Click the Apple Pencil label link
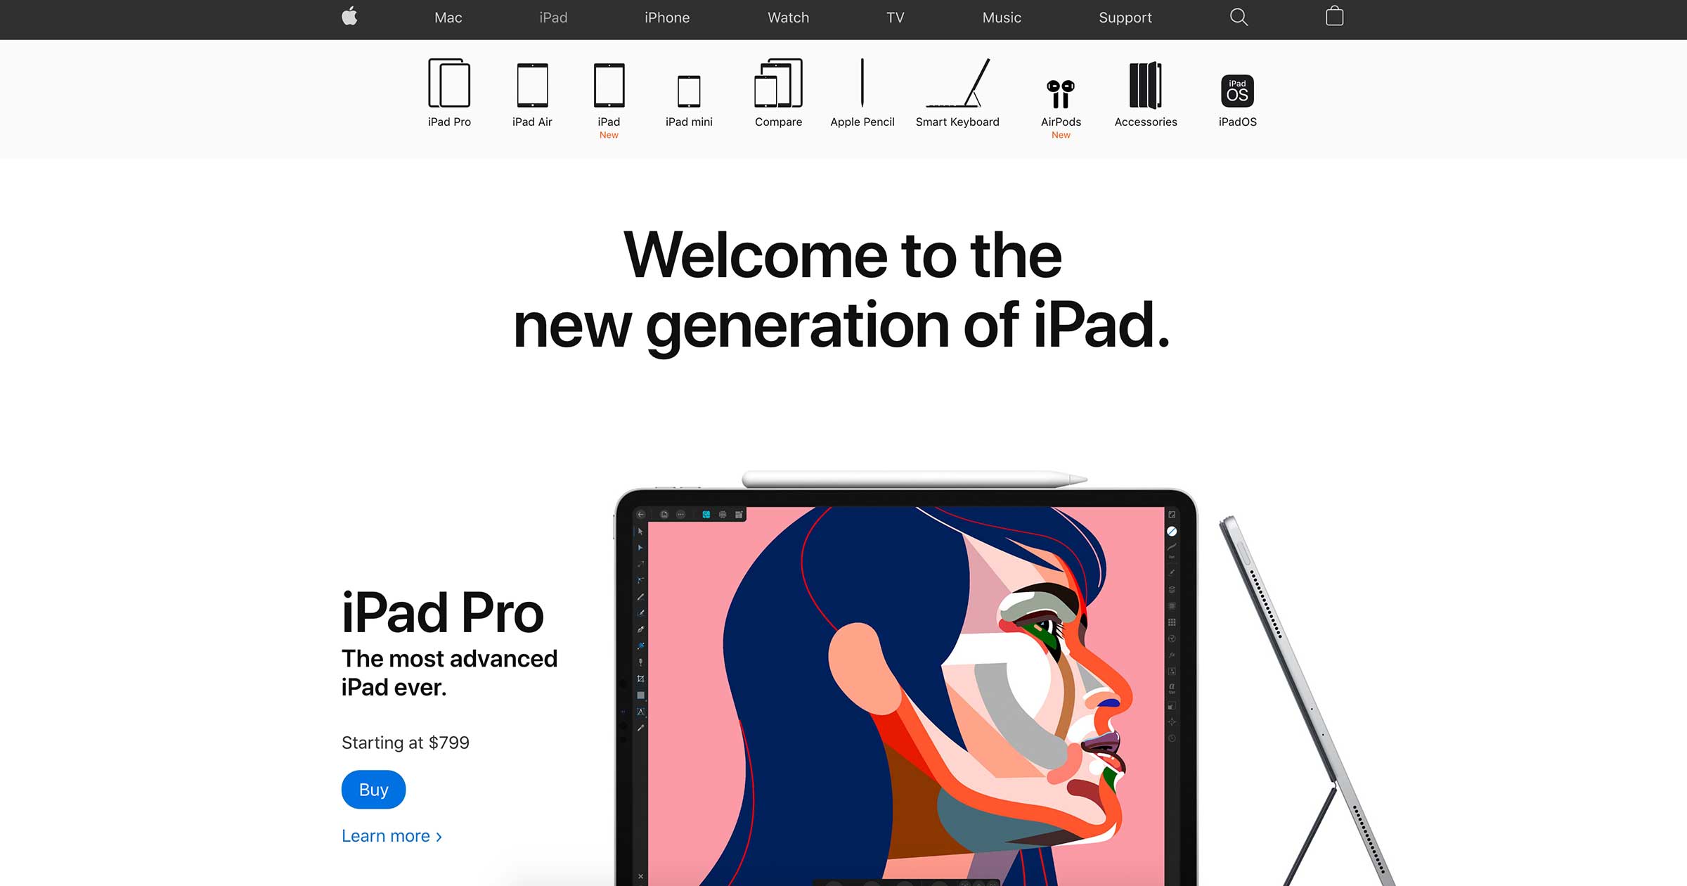 [862, 122]
